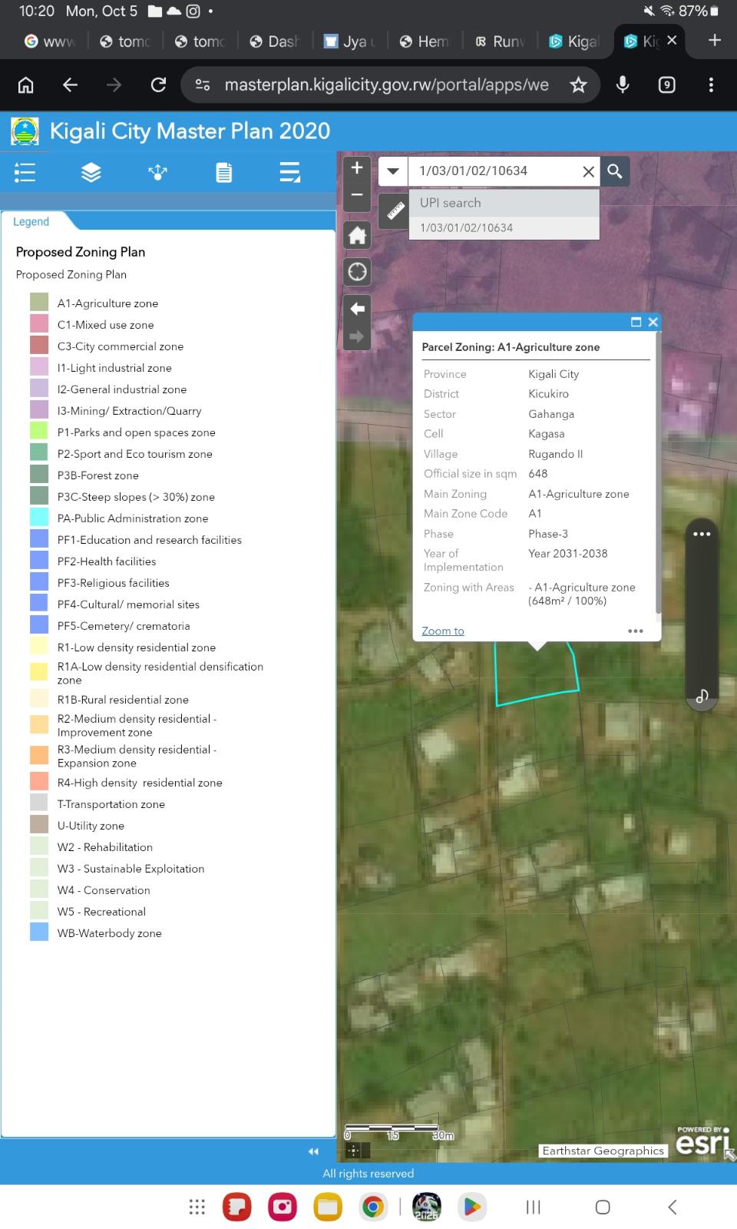Click the WB-Waterbody zone color swatch
The image size is (737, 1229).
[39, 933]
